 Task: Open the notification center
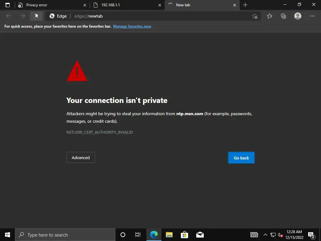(x=311, y=235)
